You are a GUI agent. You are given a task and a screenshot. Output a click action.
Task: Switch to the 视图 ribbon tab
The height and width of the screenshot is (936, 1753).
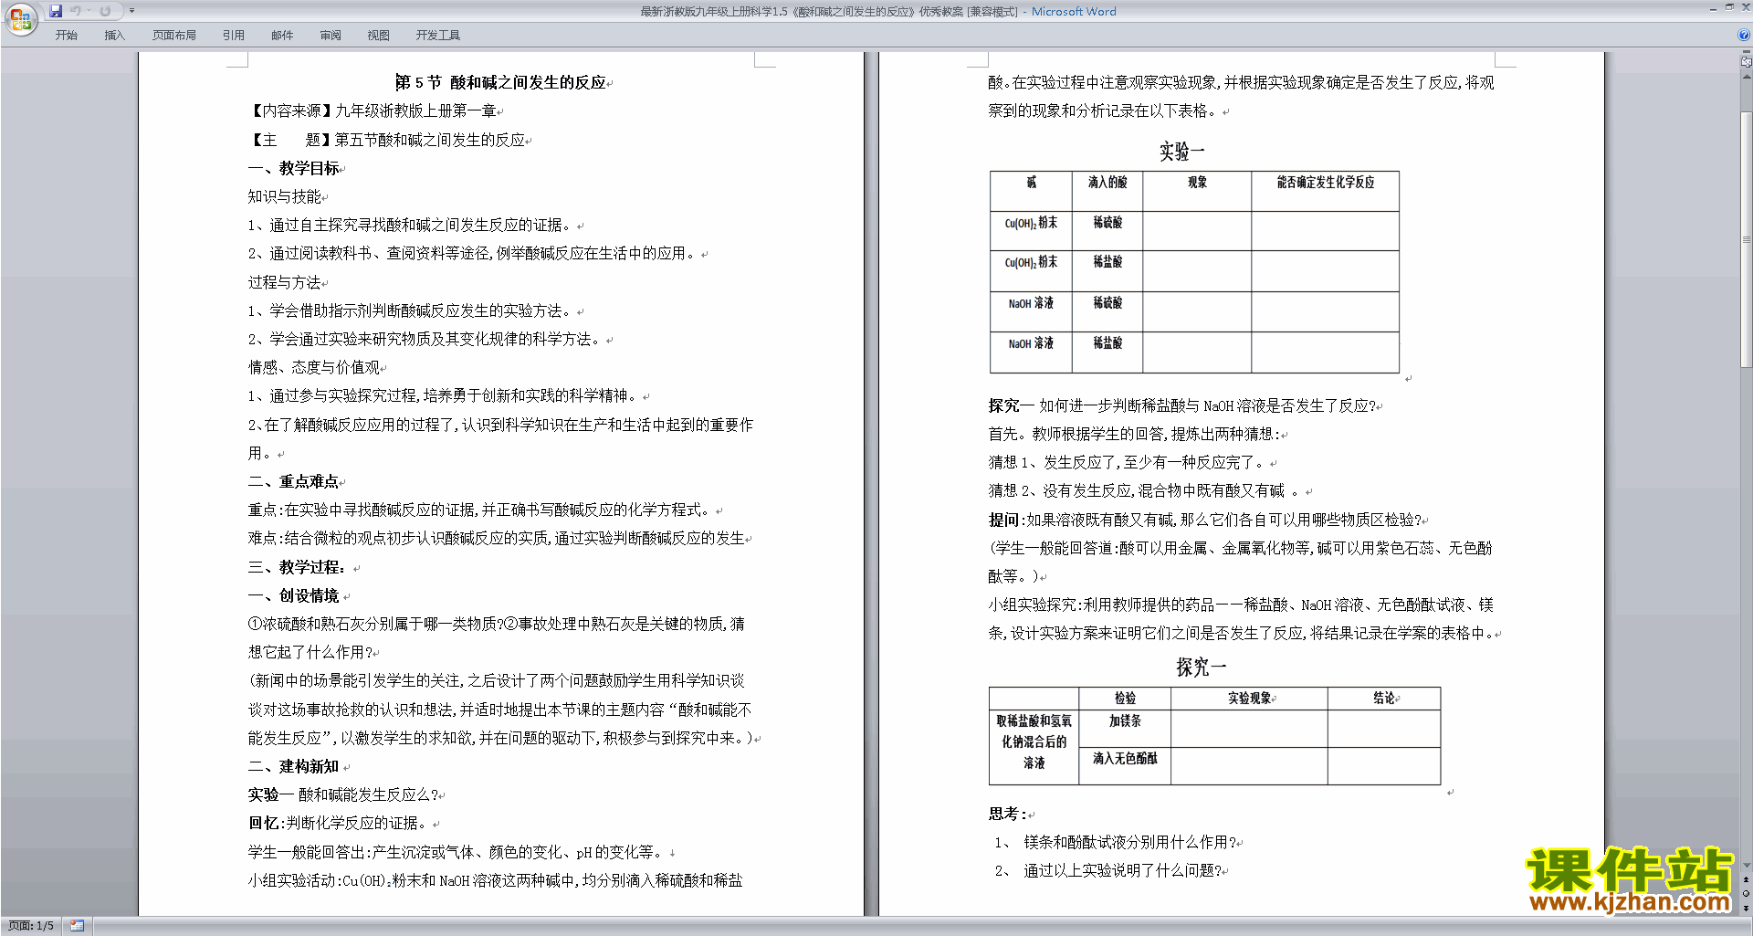(378, 36)
